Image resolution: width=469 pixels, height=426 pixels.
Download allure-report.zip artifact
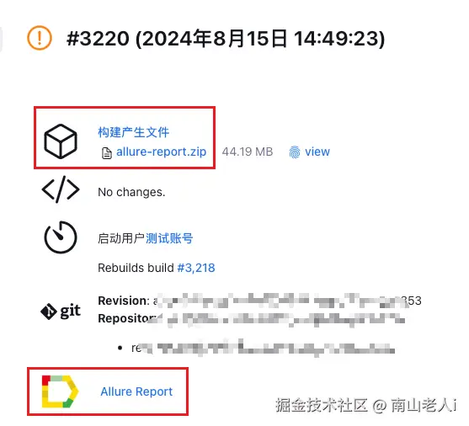point(161,152)
